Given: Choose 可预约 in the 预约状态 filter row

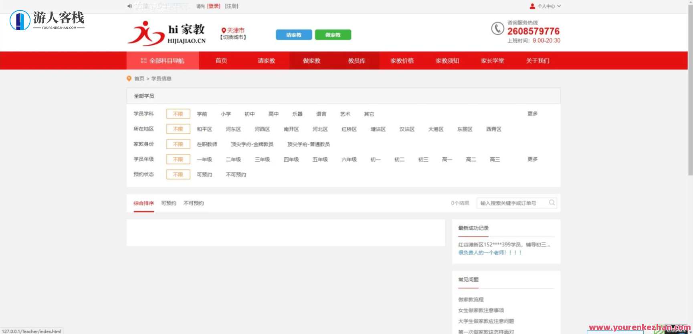Looking at the screenshot, I should click(204, 175).
